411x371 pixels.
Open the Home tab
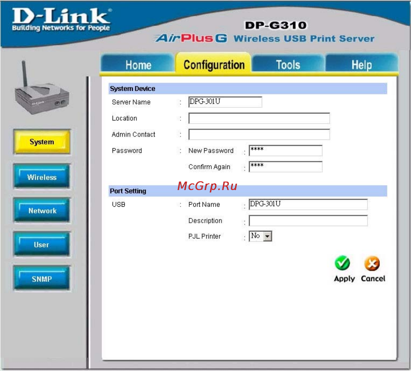coord(138,64)
